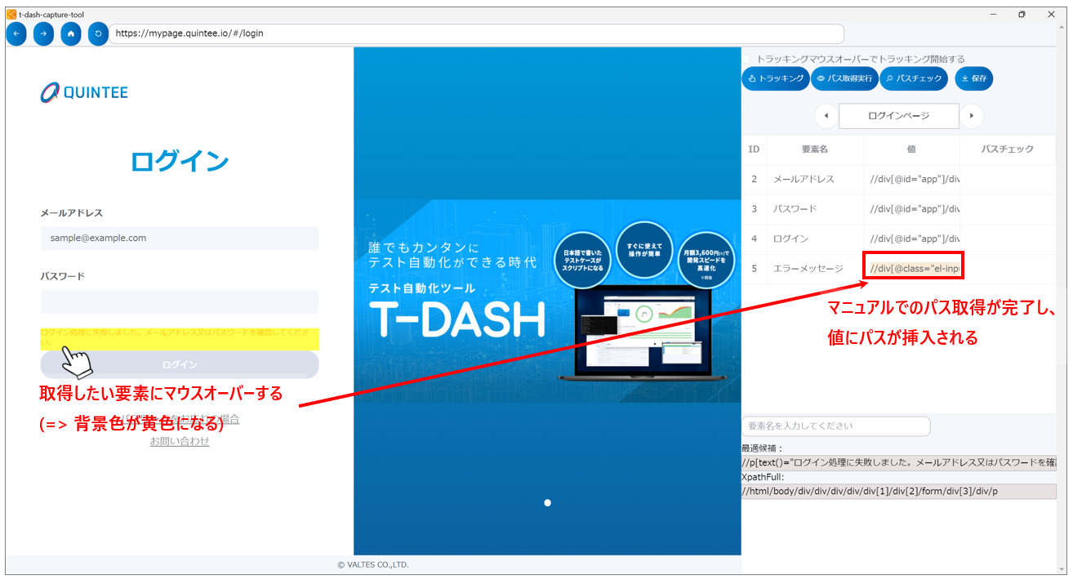Screen dimensions: 1073x580
Task: Enable the mouseover tracking start checkbox
Action: 746,59
